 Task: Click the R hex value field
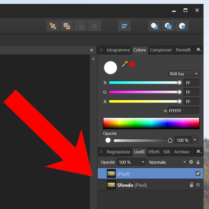[191, 83]
